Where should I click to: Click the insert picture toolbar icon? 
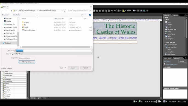click(141, 11)
